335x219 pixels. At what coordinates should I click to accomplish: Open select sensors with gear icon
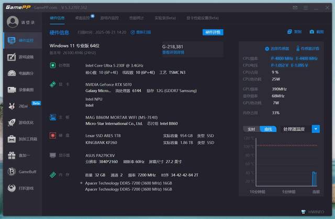pyautogui.click(x=277, y=49)
